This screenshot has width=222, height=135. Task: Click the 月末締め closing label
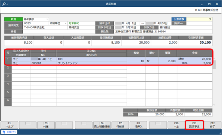click(74, 23)
